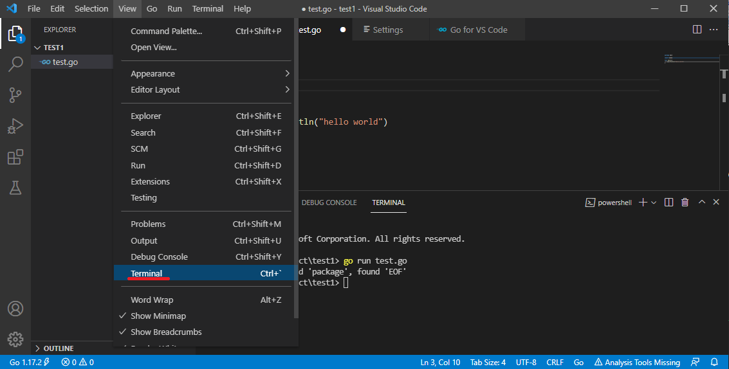Open the Extensions activity bar icon
This screenshot has width=729, height=369.
(15, 157)
